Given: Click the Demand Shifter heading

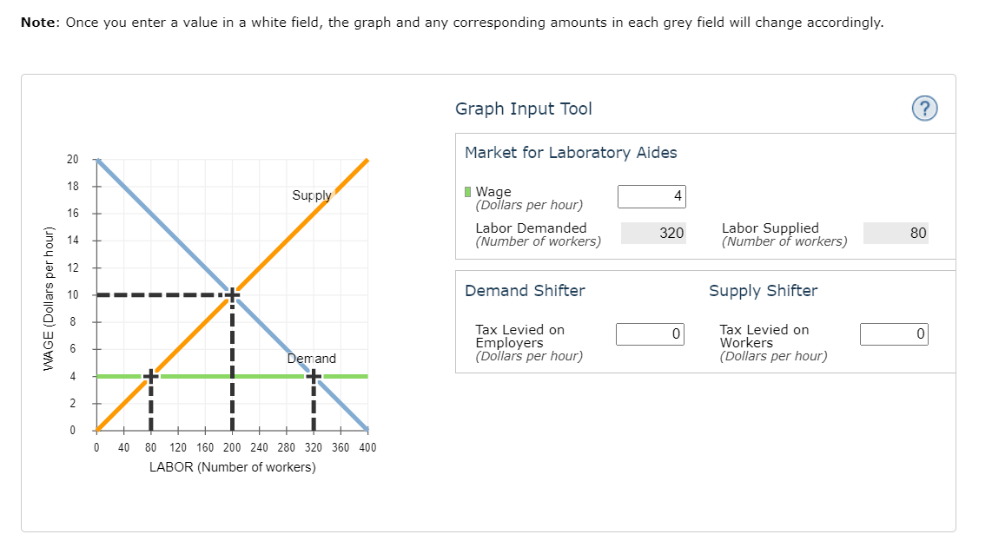Looking at the screenshot, I should coord(525,290).
